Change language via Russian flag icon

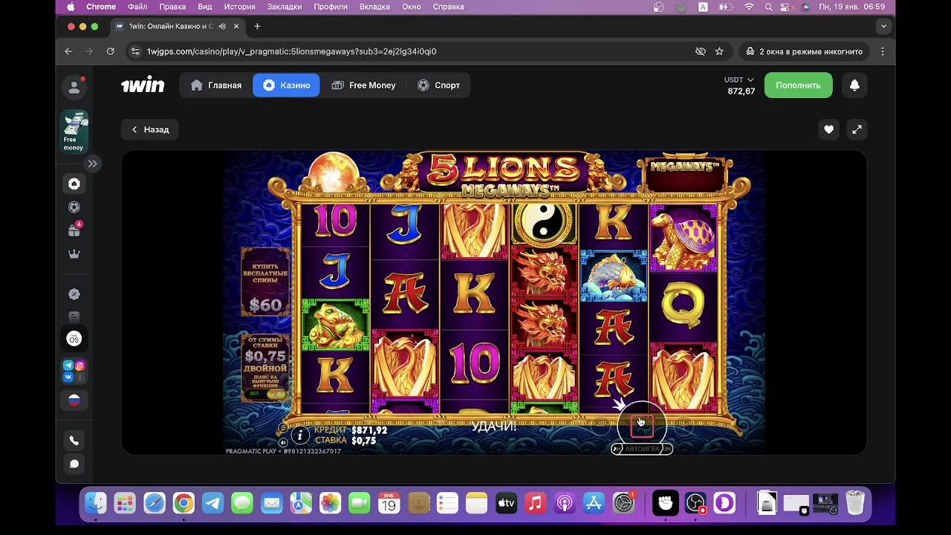point(74,400)
